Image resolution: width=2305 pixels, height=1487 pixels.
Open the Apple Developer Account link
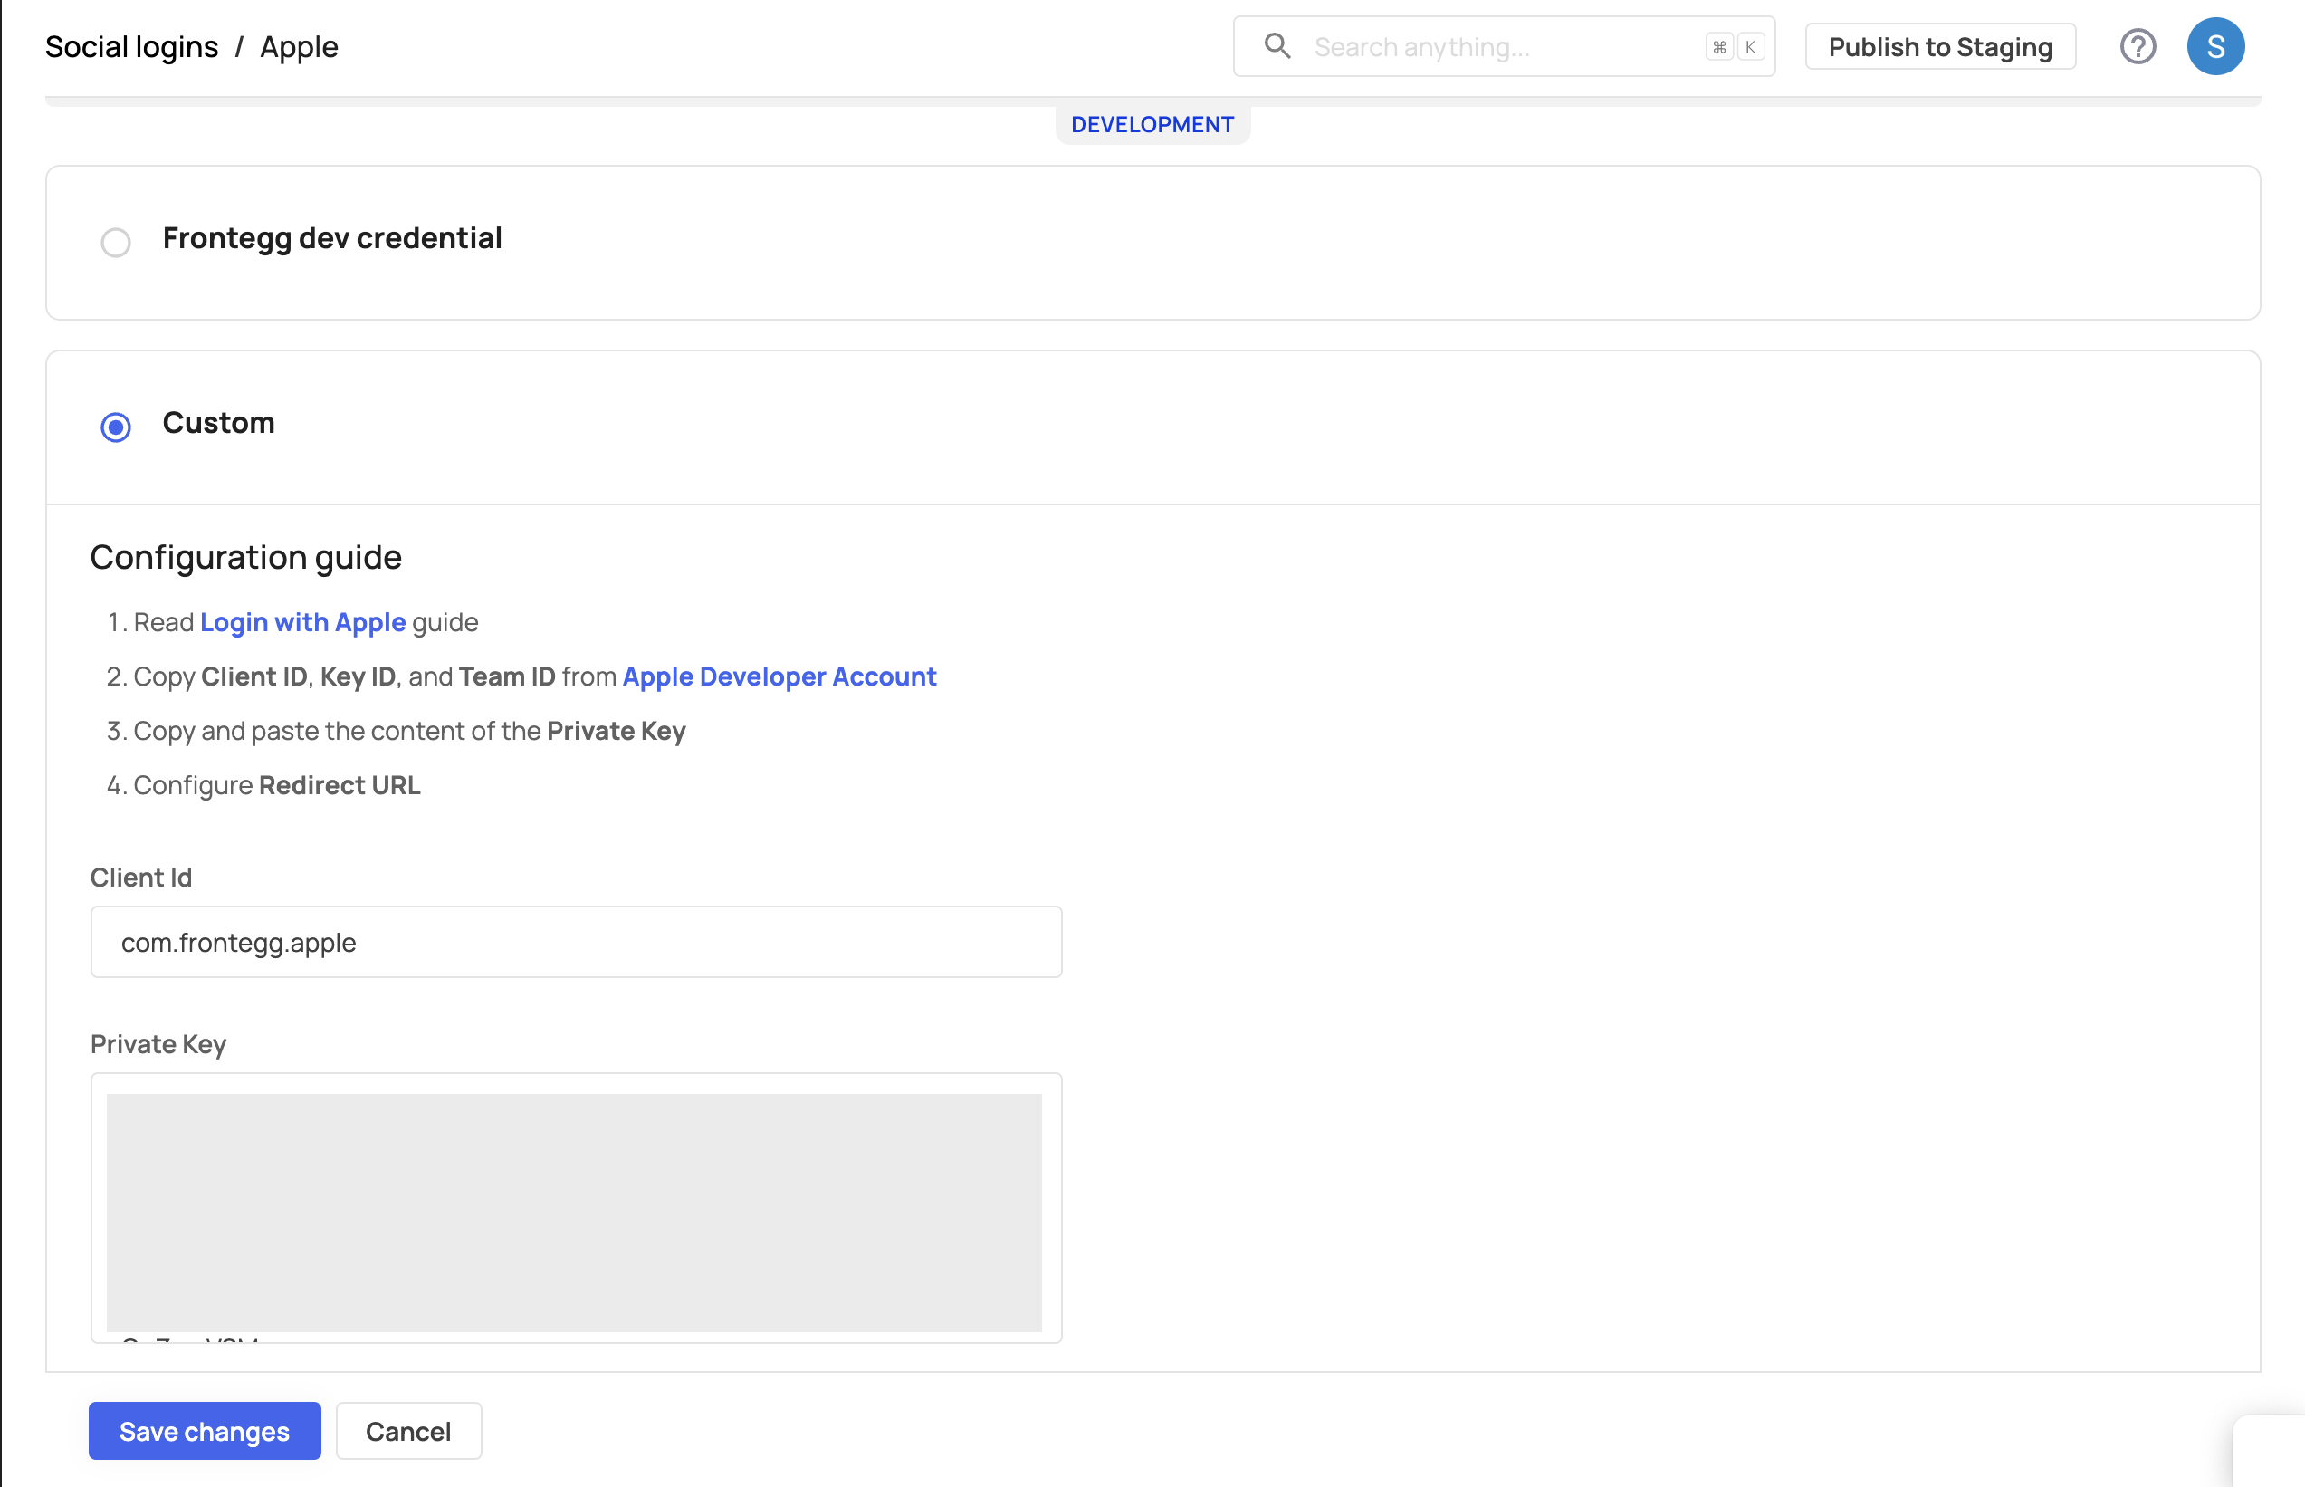[x=779, y=676]
